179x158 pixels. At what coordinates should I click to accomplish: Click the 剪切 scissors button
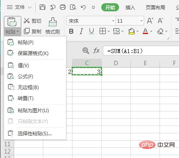point(32,21)
